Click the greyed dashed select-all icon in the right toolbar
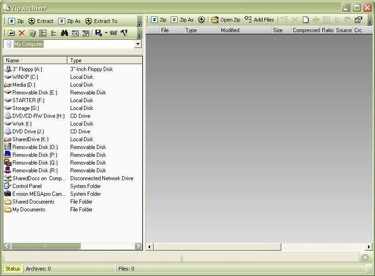Viewport: 375px width, 276px height. point(326,20)
